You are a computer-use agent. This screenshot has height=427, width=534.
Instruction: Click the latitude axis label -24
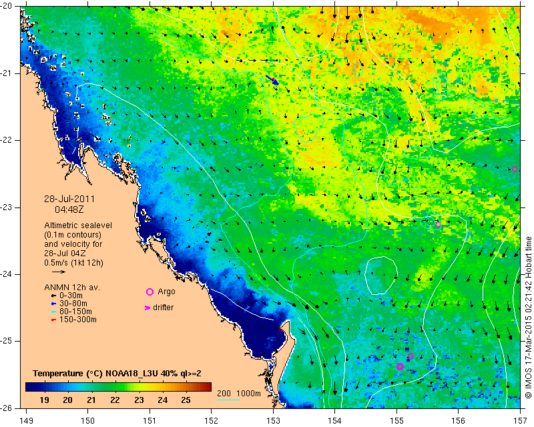[x=7, y=274]
